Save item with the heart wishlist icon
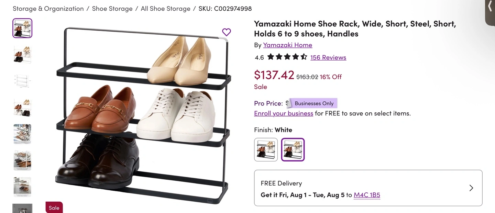The height and width of the screenshot is (213, 495). (227, 32)
